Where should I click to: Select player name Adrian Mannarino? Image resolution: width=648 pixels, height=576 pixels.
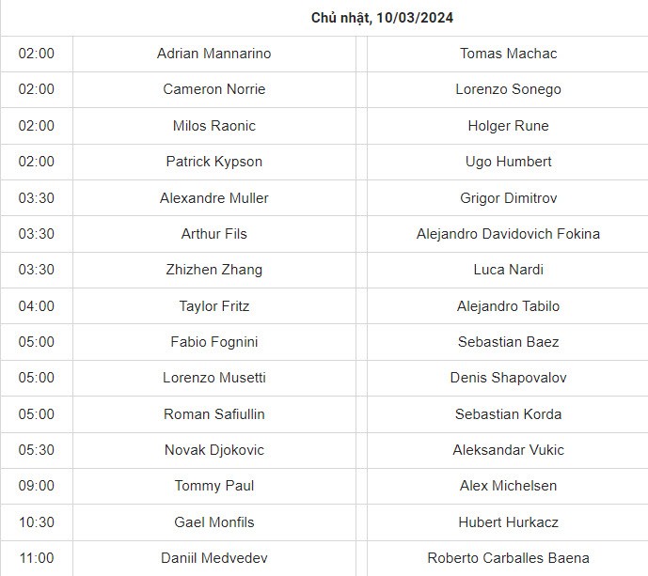point(213,54)
